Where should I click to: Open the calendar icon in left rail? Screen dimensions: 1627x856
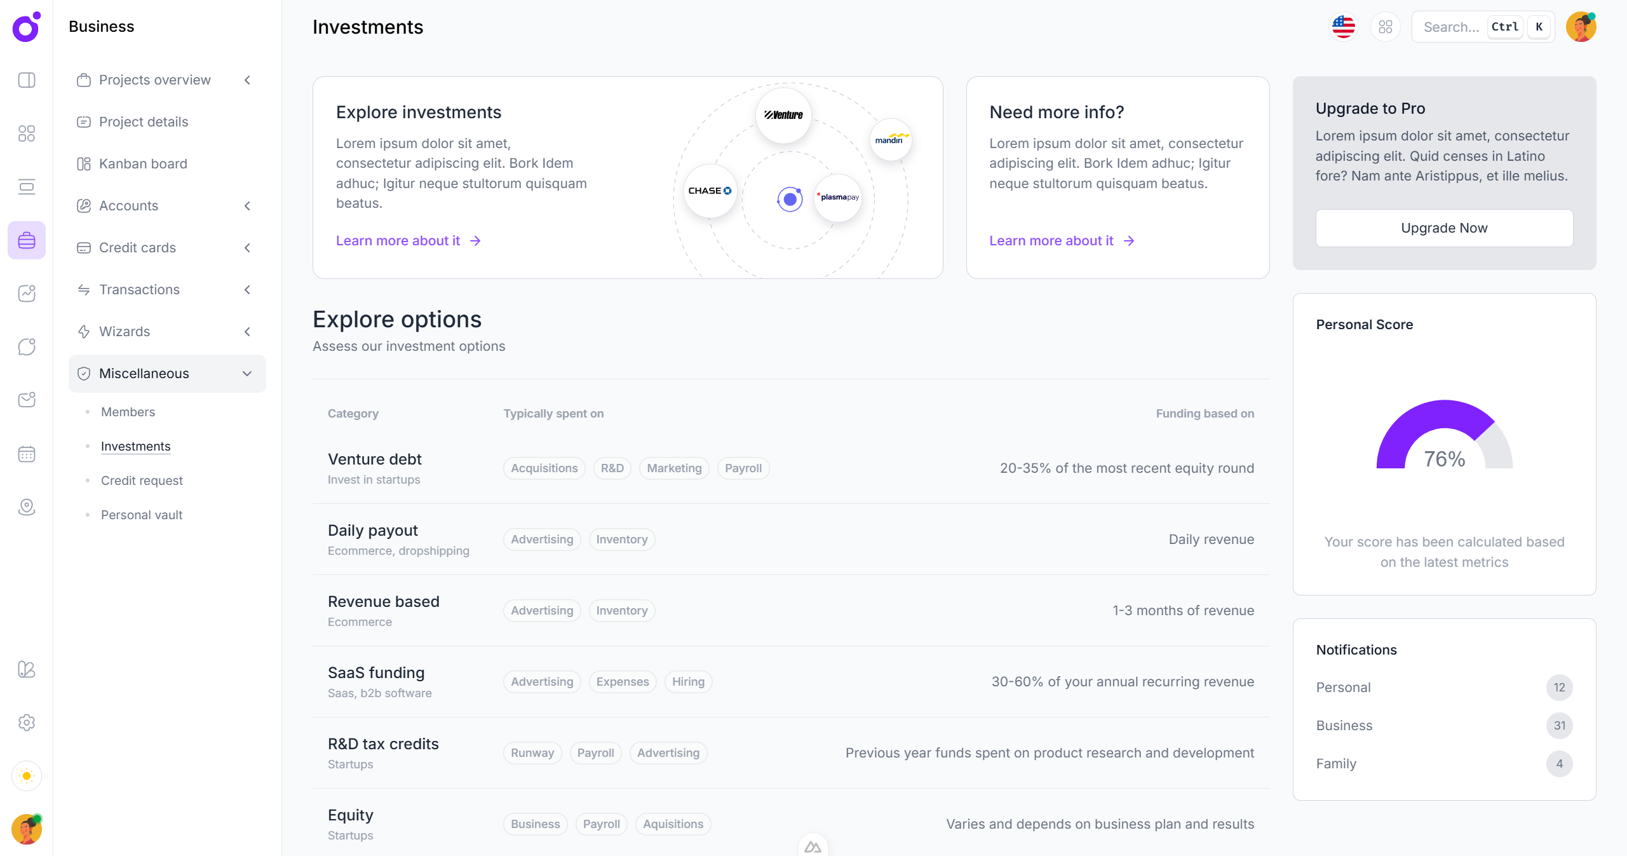[x=27, y=454]
